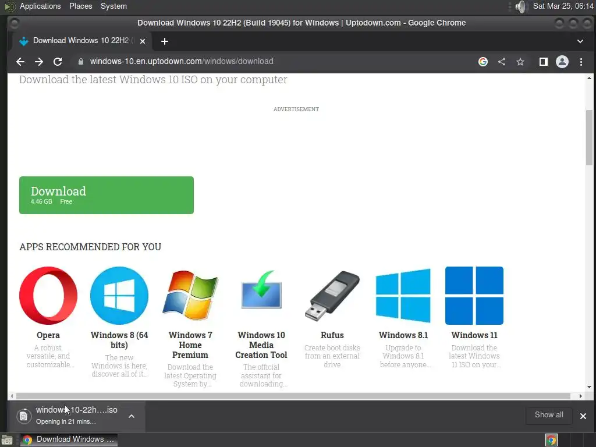Open Chrome three-dot menu
The width and height of the screenshot is (596, 447).
click(x=581, y=62)
